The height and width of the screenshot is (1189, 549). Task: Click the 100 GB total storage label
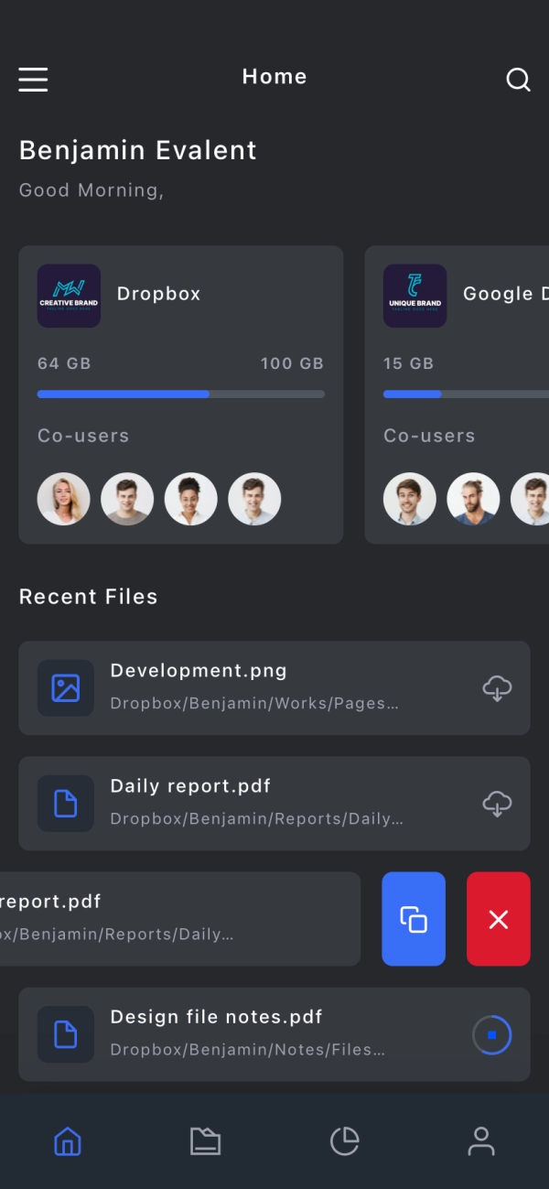point(292,363)
